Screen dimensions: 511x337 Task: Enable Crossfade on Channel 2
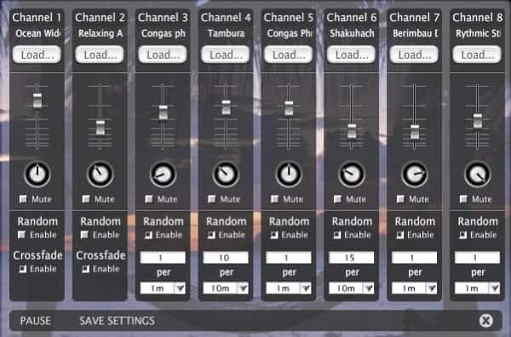85,269
